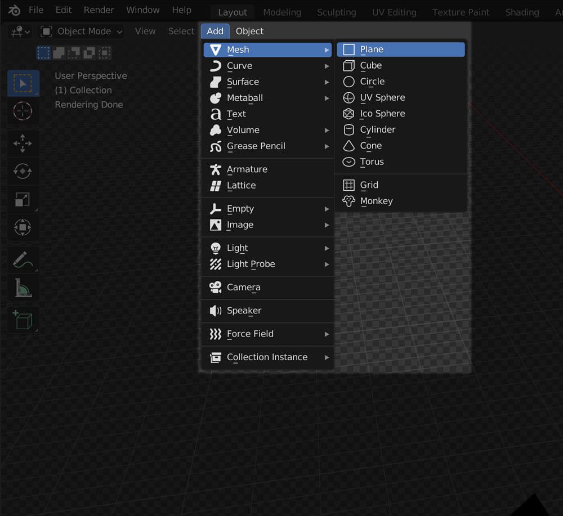This screenshot has height=516, width=563.
Task: Select the Scale tool icon
Action: 23,199
